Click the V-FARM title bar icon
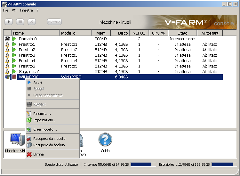Viewport: 240px width, 176px height. coord(4,4)
